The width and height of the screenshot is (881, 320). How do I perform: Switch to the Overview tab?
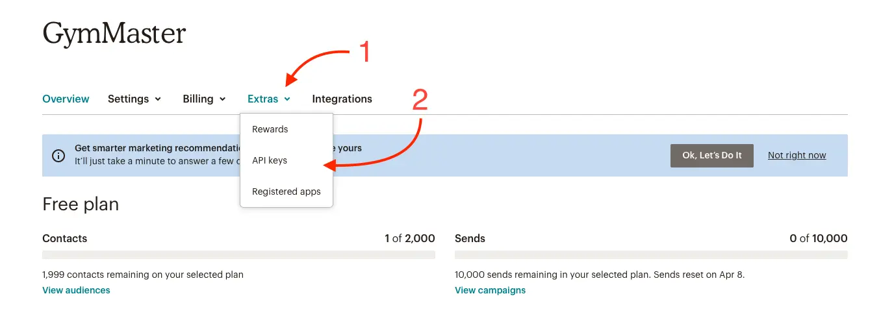pos(66,99)
